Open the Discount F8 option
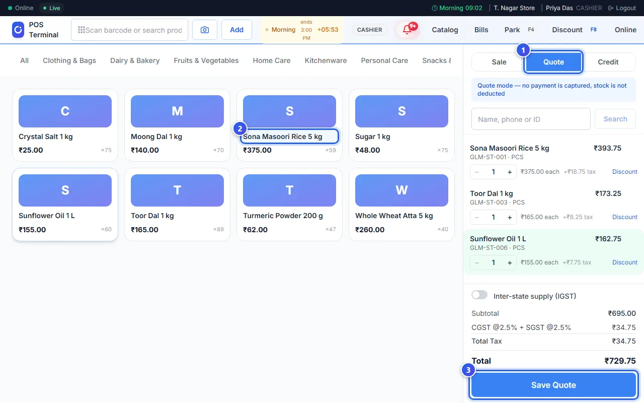Screen dimensions: 644x403 point(574,30)
